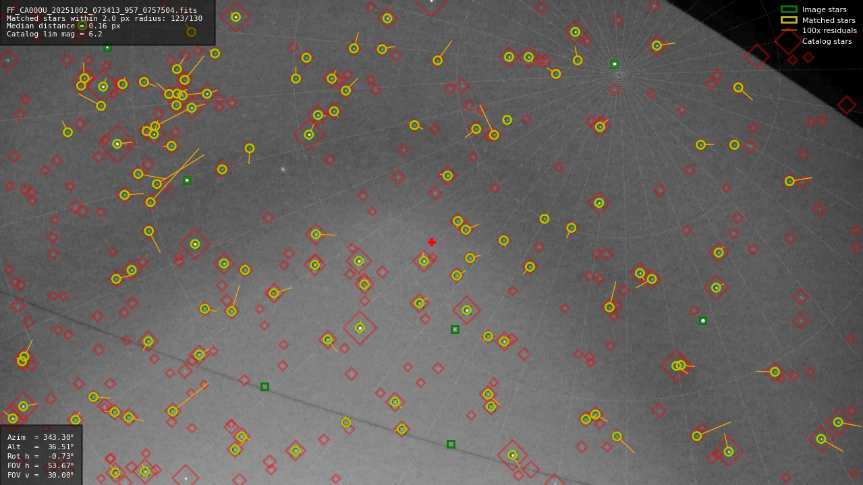Click the green Image stars legend swatch
The image size is (863, 485).
pyautogui.click(x=789, y=9)
